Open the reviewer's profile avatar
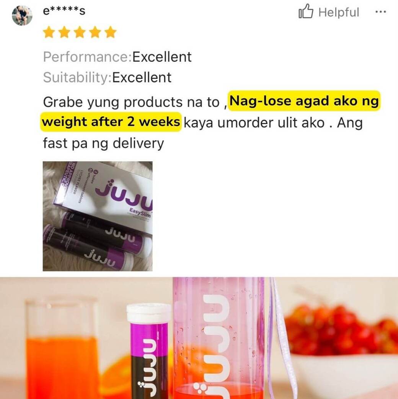Image resolution: width=398 pixels, height=399 pixels. tap(22, 15)
